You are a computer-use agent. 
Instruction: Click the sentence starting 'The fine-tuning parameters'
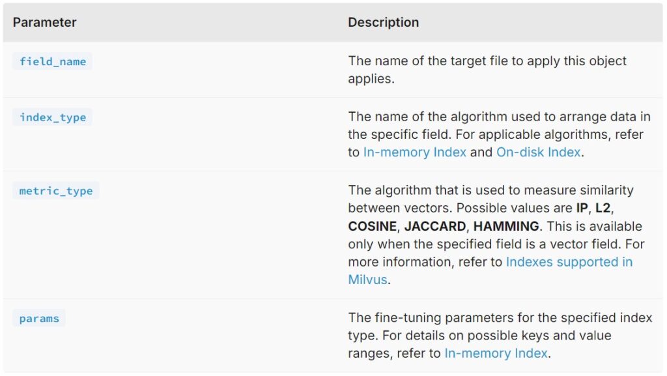point(500,318)
